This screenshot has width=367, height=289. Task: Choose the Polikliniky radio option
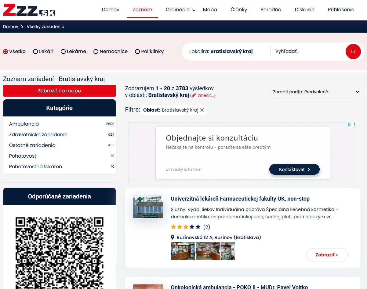(137, 52)
